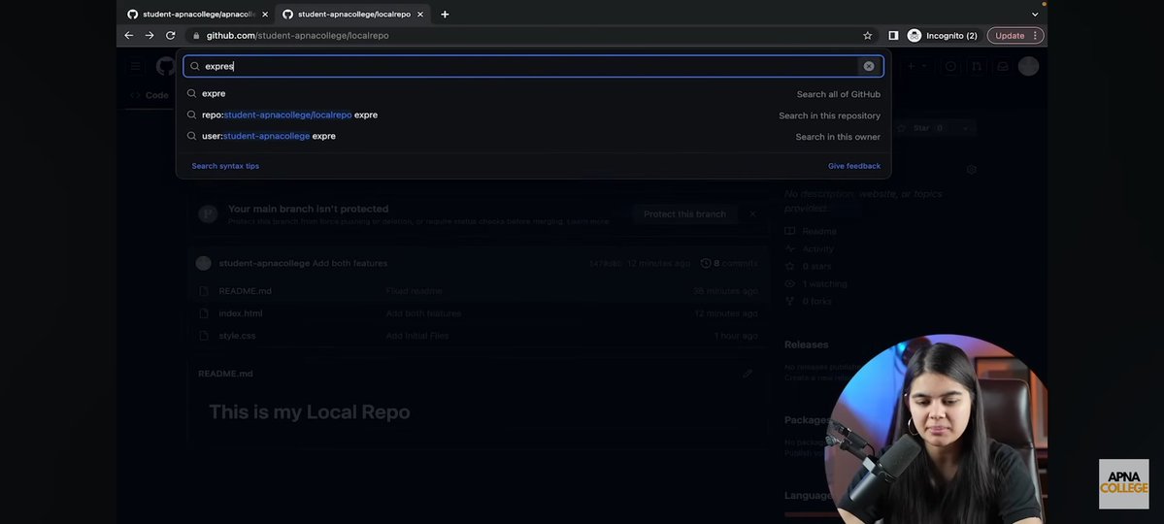
Task: Open the Incognito (2) profile indicator
Action: pos(942,36)
